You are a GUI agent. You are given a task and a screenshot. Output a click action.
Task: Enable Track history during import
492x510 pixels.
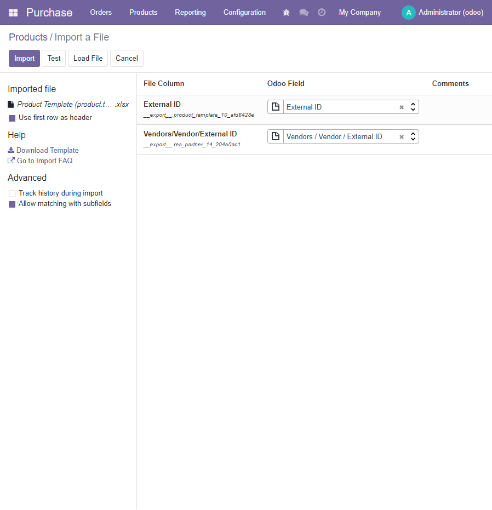tap(12, 194)
